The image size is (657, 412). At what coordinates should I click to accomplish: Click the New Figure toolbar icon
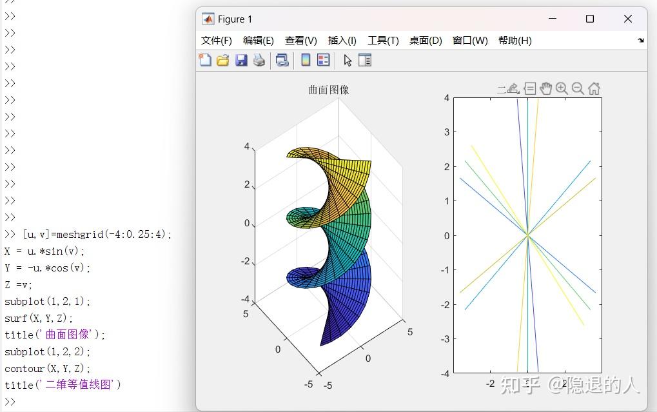[x=205, y=61]
